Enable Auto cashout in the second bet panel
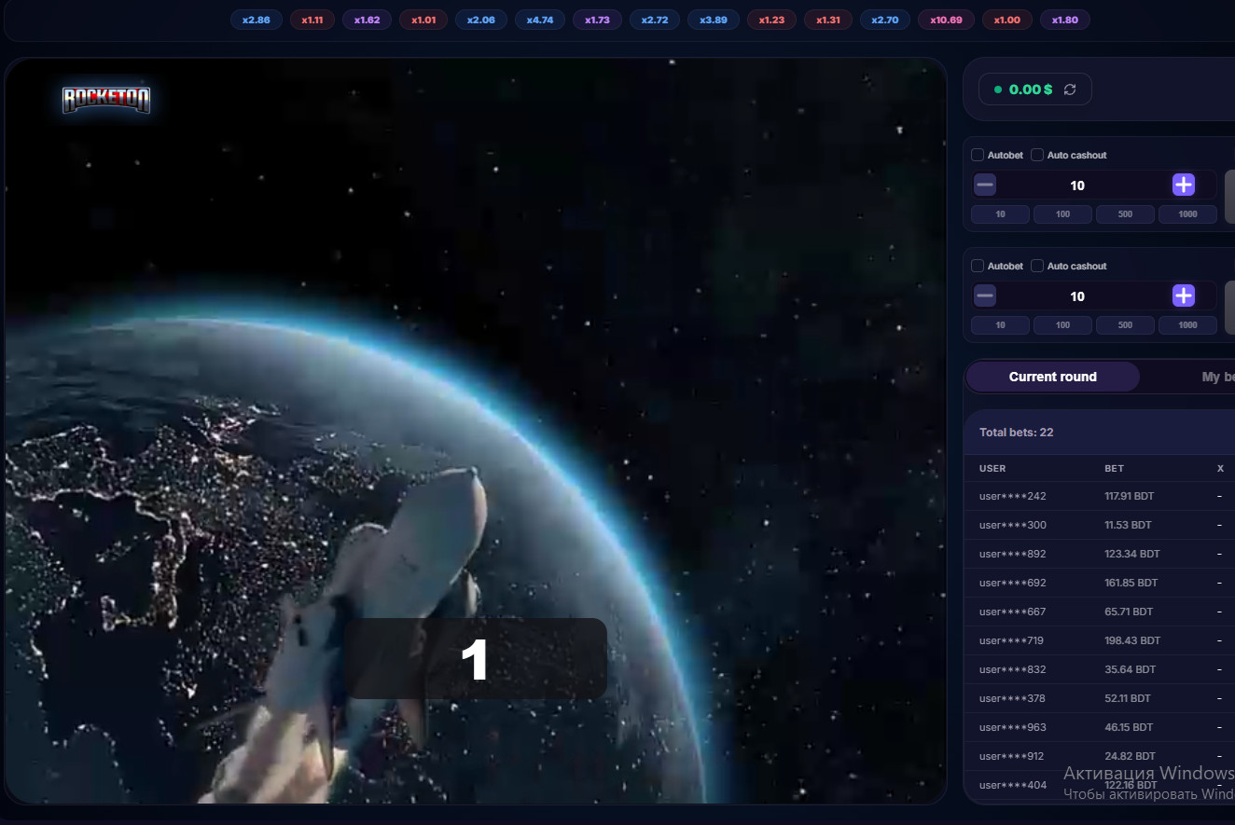 [x=1037, y=266]
